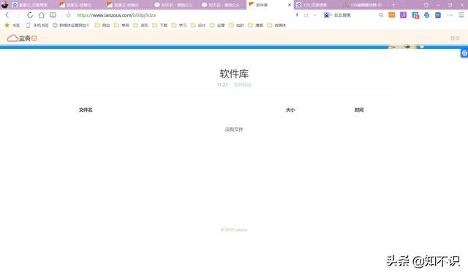Click the tab-list icon left of the minimize button

click(x=426, y=5)
